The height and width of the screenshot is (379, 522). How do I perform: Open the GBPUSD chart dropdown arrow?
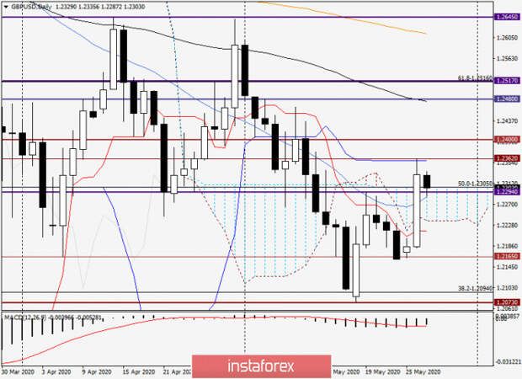[6, 7]
